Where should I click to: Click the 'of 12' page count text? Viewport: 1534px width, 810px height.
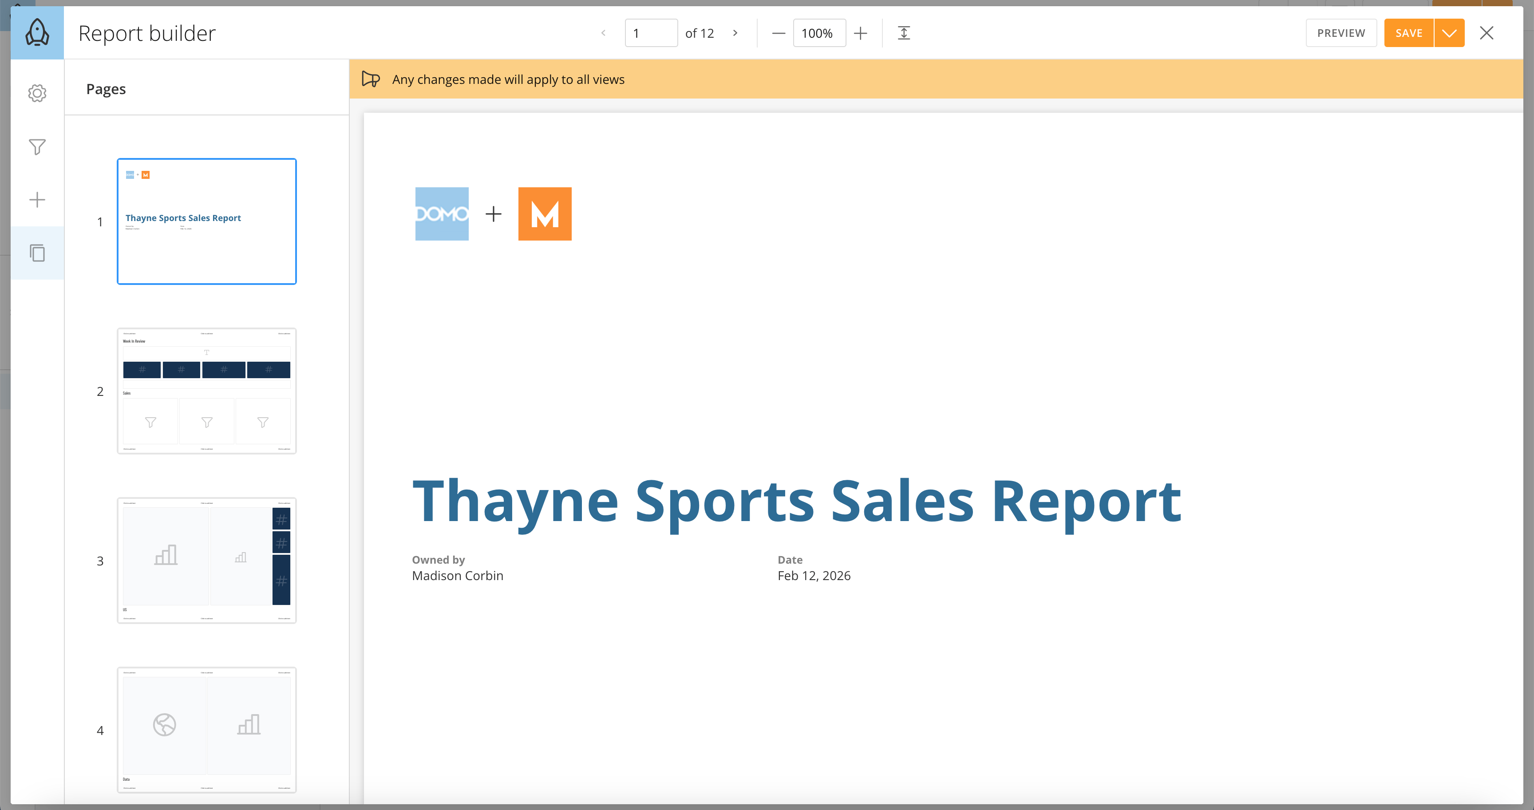coord(700,33)
